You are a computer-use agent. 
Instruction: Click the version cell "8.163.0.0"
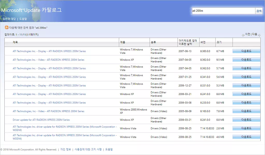pyautogui.click(x=205, y=111)
